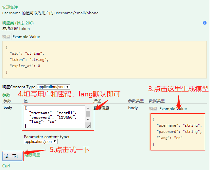Click the 实现备注 heading
This screenshot has width=212, height=170.
[x=10, y=7]
